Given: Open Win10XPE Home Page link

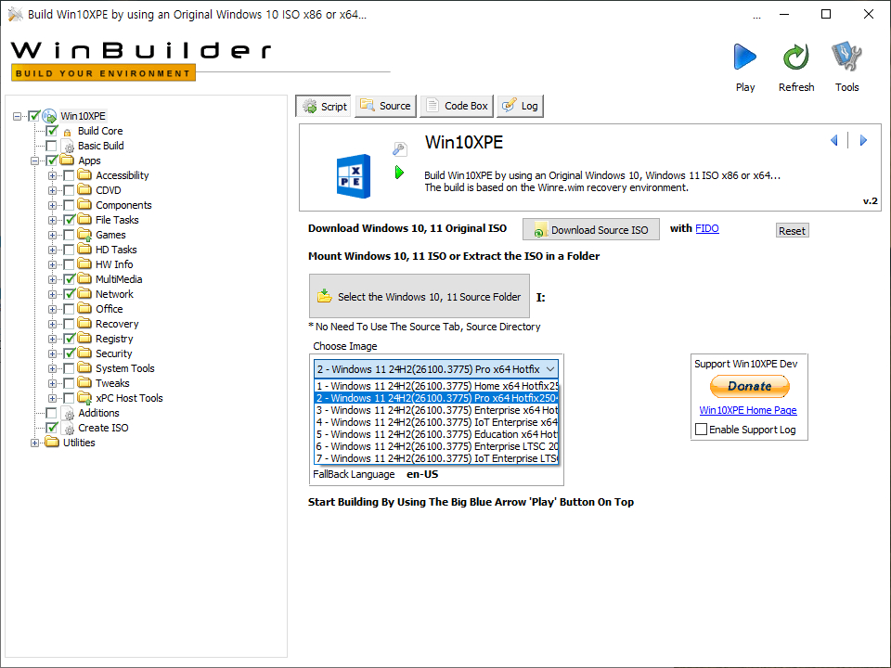Looking at the screenshot, I should (x=748, y=410).
